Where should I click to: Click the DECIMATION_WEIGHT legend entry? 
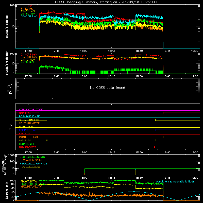[32, 160]
